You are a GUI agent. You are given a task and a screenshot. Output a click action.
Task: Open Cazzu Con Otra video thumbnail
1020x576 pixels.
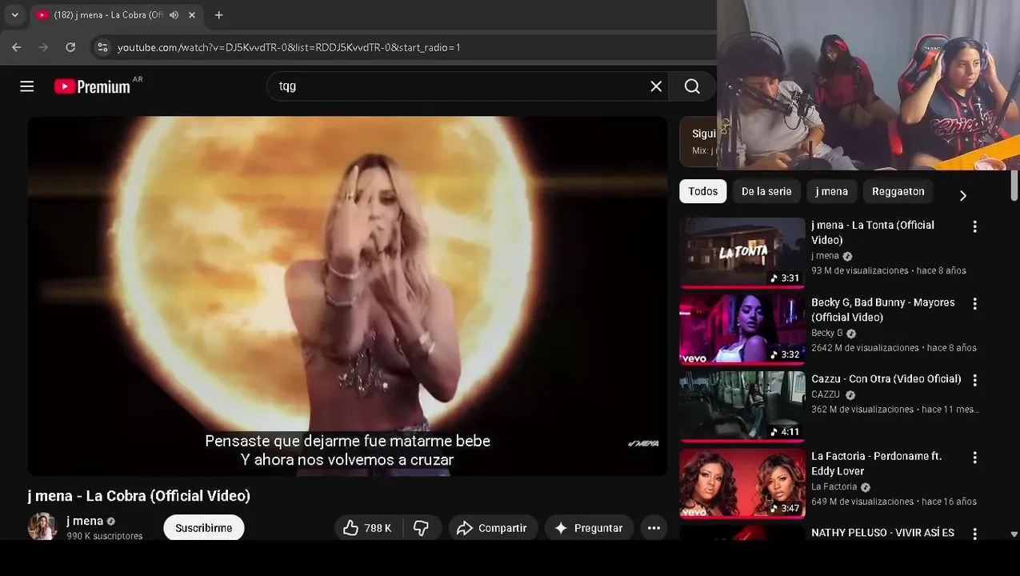742,406
